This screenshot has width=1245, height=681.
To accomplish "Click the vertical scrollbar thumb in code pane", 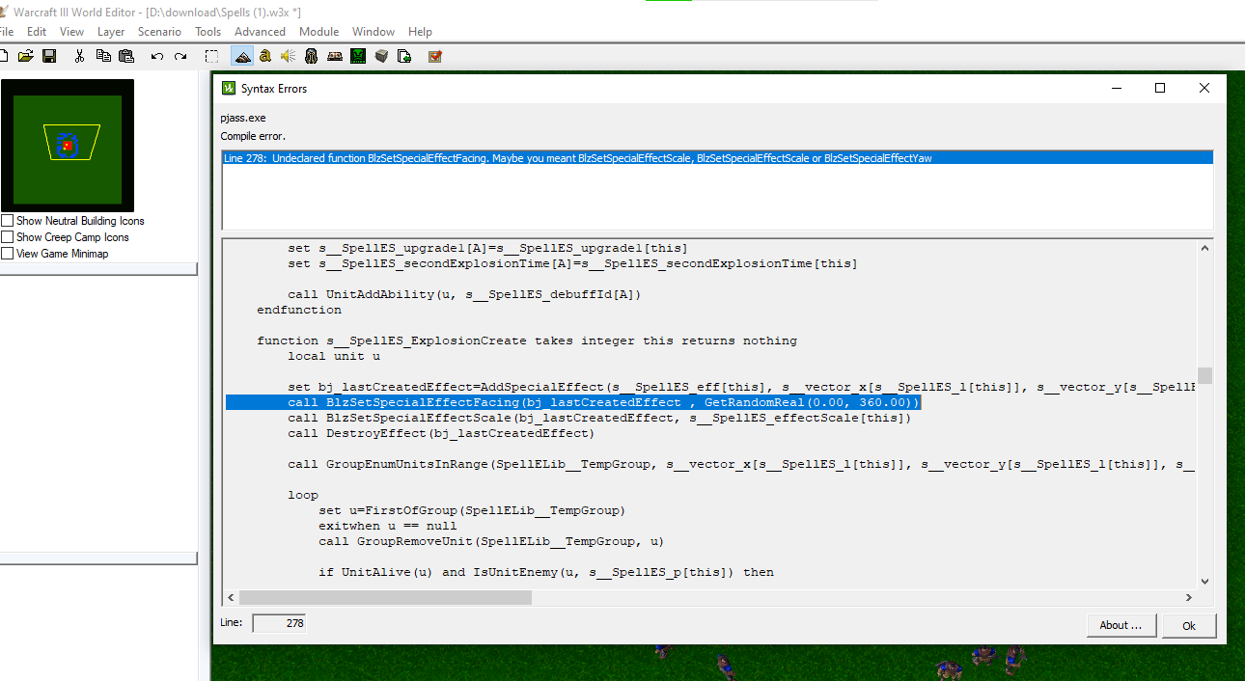I will click(1204, 375).
